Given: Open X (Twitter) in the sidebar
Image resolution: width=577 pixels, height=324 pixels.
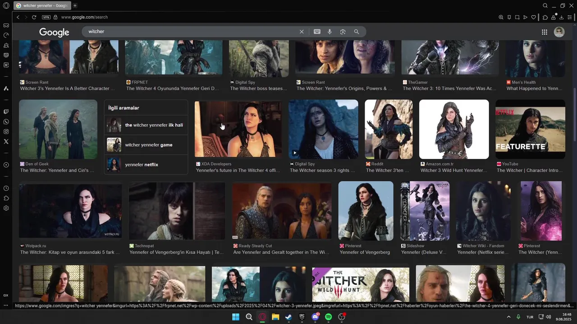Looking at the screenshot, I should point(6,141).
